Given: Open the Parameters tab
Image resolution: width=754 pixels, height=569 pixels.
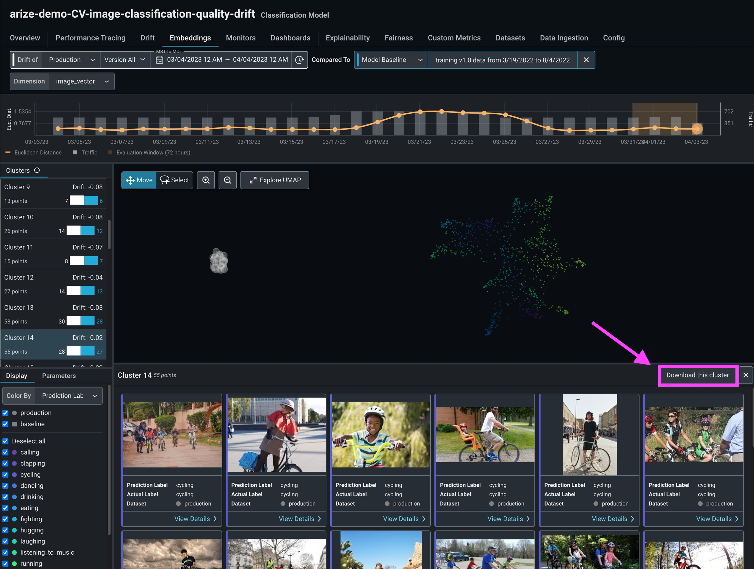Looking at the screenshot, I should pyautogui.click(x=59, y=376).
